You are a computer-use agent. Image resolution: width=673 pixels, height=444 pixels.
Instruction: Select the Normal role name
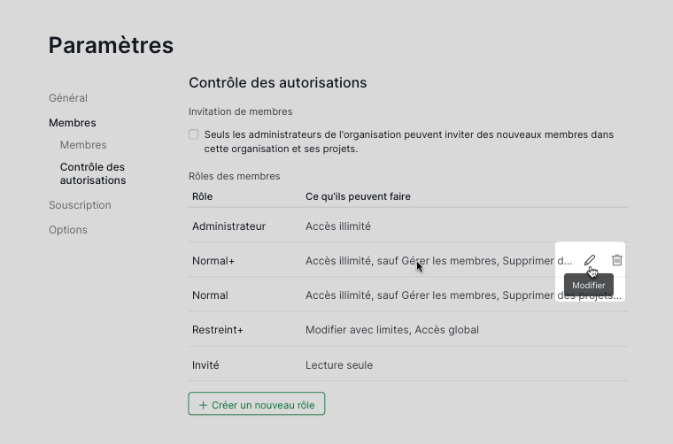pyautogui.click(x=211, y=295)
